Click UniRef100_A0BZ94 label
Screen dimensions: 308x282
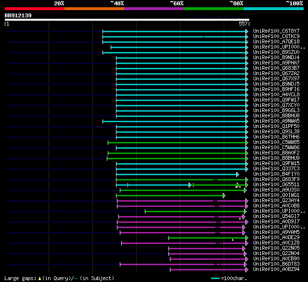276,269
